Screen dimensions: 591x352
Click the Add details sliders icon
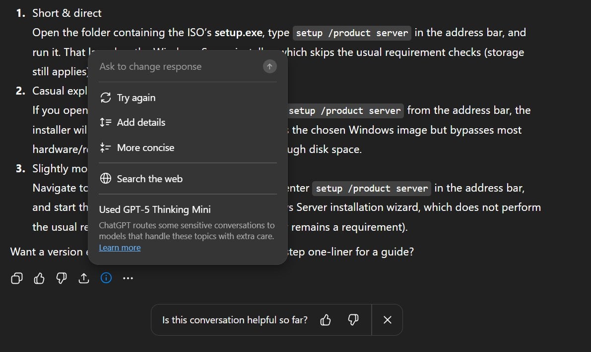[x=105, y=122]
